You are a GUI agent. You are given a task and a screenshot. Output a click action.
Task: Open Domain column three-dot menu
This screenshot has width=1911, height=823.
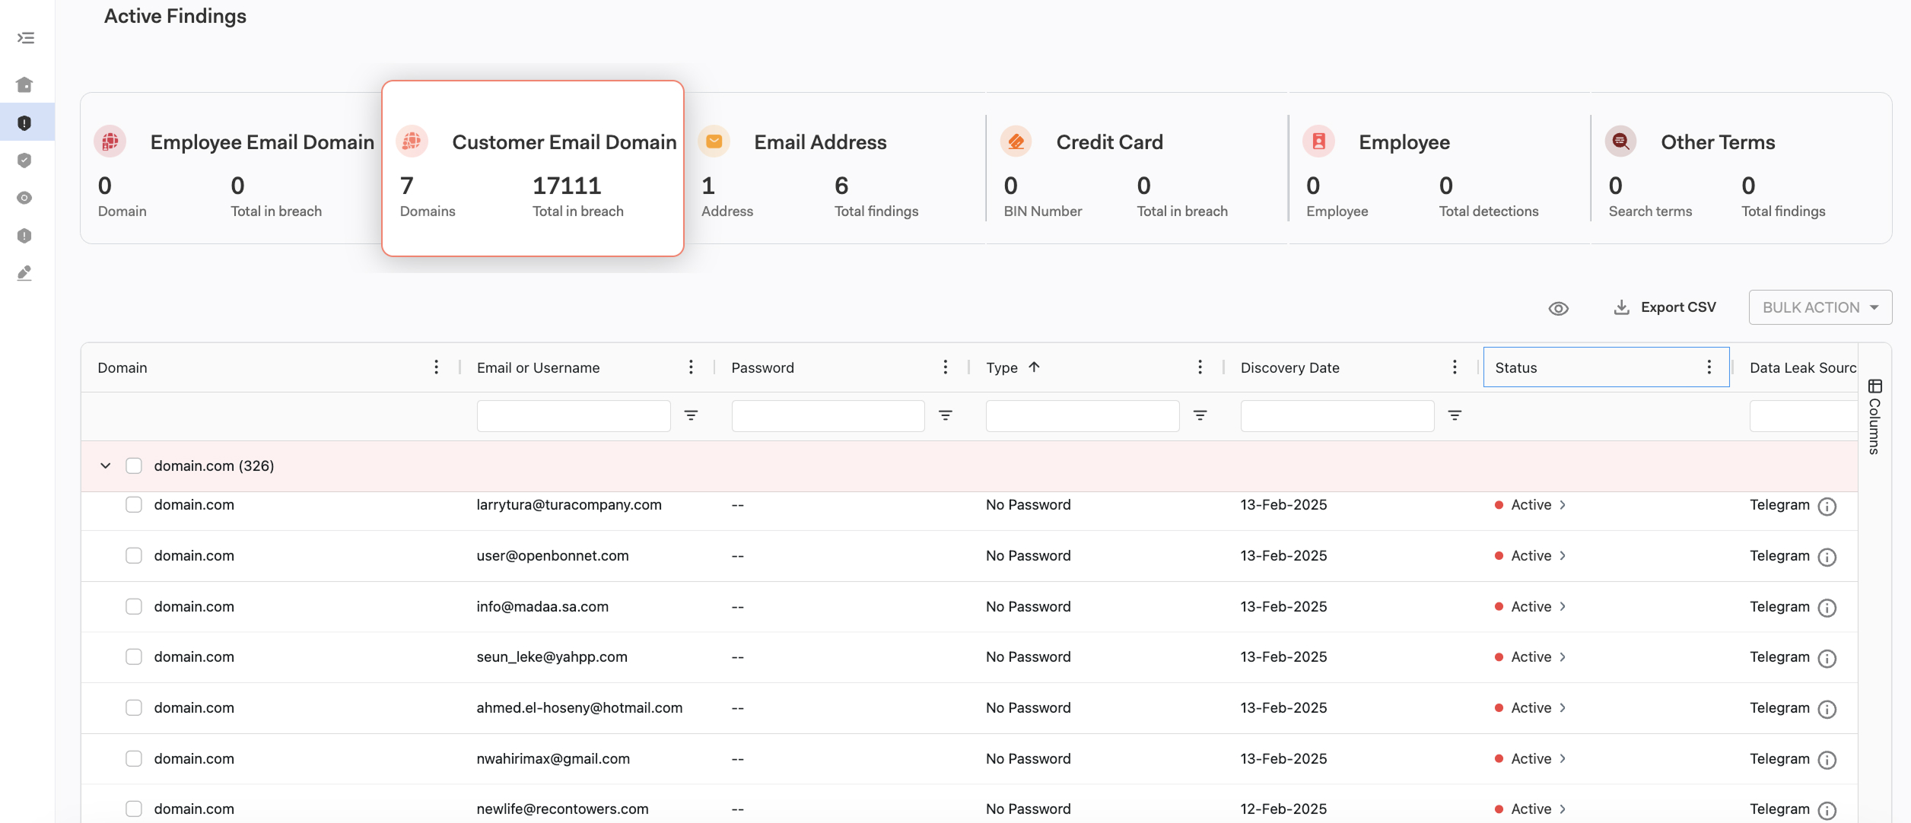[436, 367]
